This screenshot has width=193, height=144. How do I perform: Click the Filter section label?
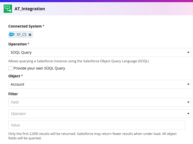pyautogui.click(x=13, y=94)
